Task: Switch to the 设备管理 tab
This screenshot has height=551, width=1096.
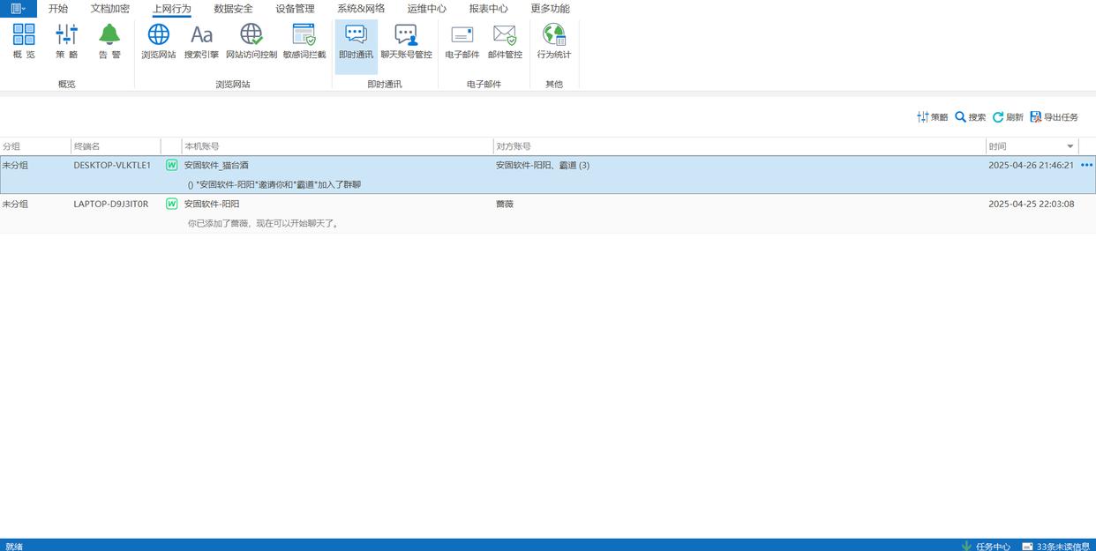Action: (295, 9)
